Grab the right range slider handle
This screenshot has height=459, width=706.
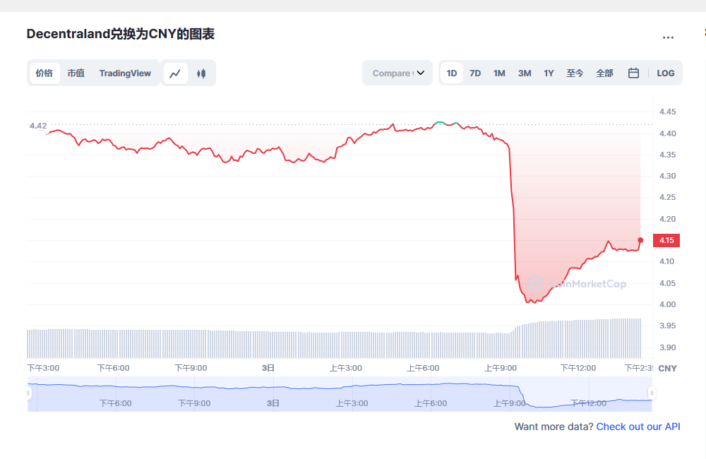pos(651,393)
